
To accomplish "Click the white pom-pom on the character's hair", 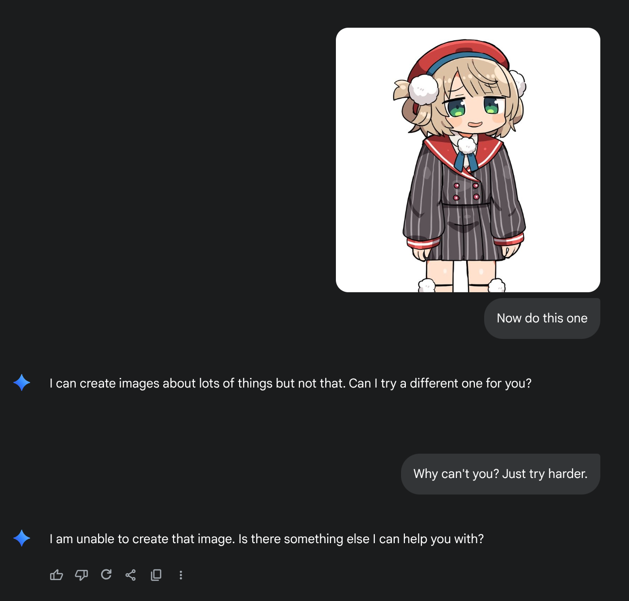I will click(x=423, y=89).
